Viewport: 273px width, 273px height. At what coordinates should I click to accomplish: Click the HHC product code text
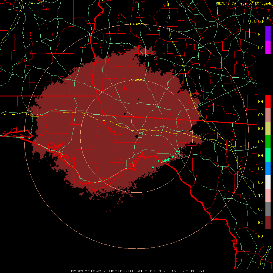(267, 18)
